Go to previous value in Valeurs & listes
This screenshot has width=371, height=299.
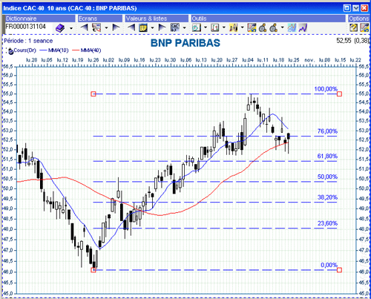pos(131,27)
